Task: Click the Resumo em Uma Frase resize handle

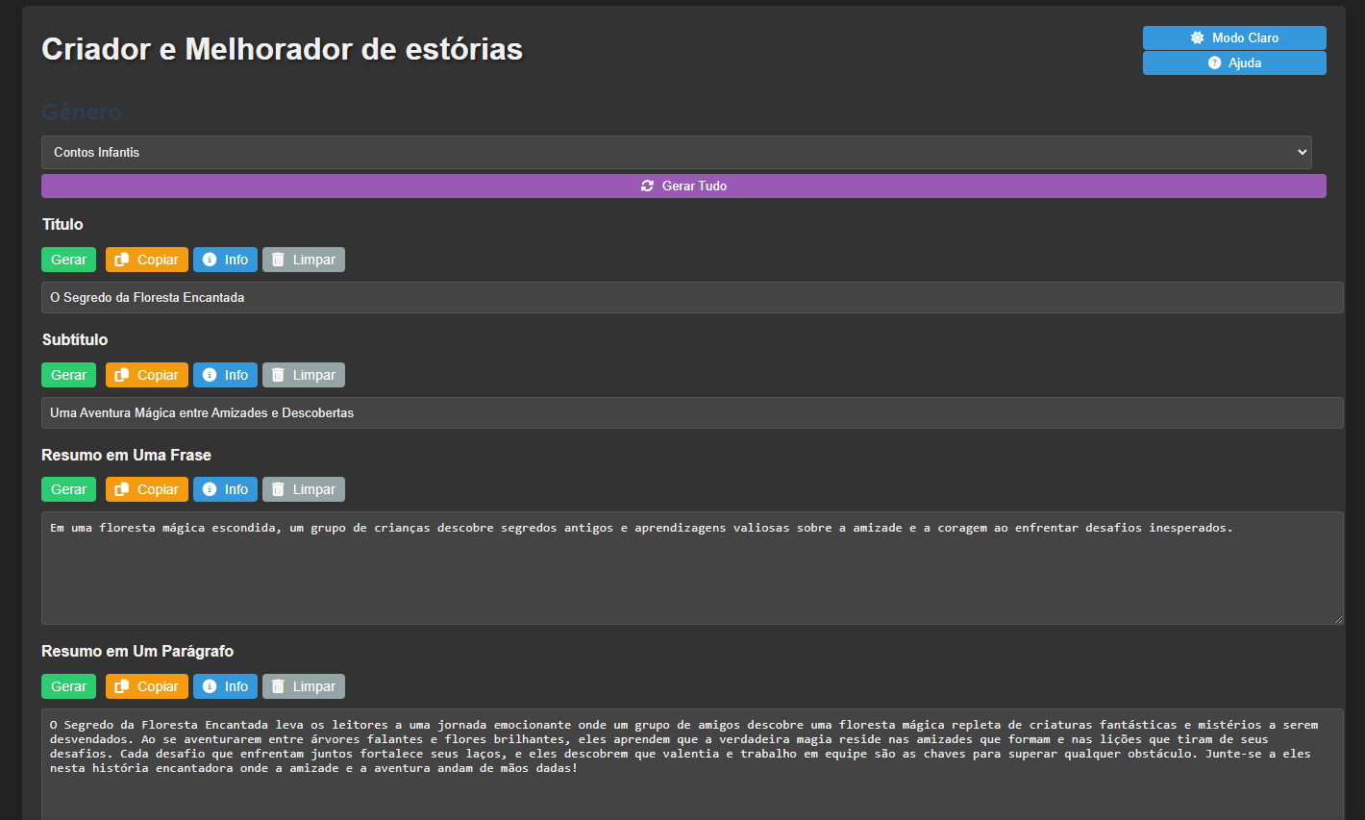Action: [x=1337, y=618]
